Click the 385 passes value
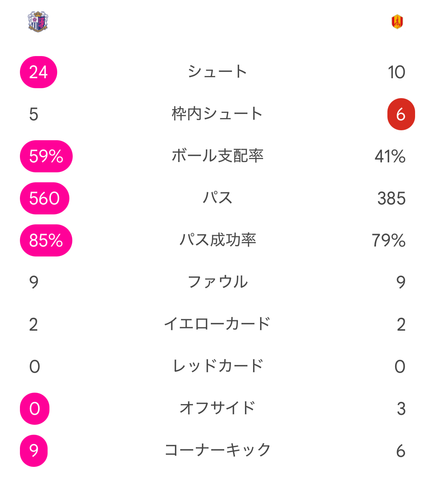This screenshot has width=435, height=482. (391, 199)
